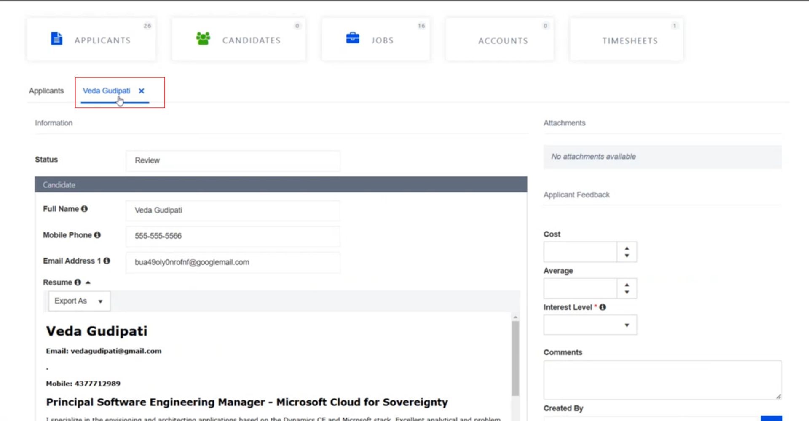Open the Timesheets tile
Viewport: 809px width, 421px height.
pyautogui.click(x=626, y=40)
